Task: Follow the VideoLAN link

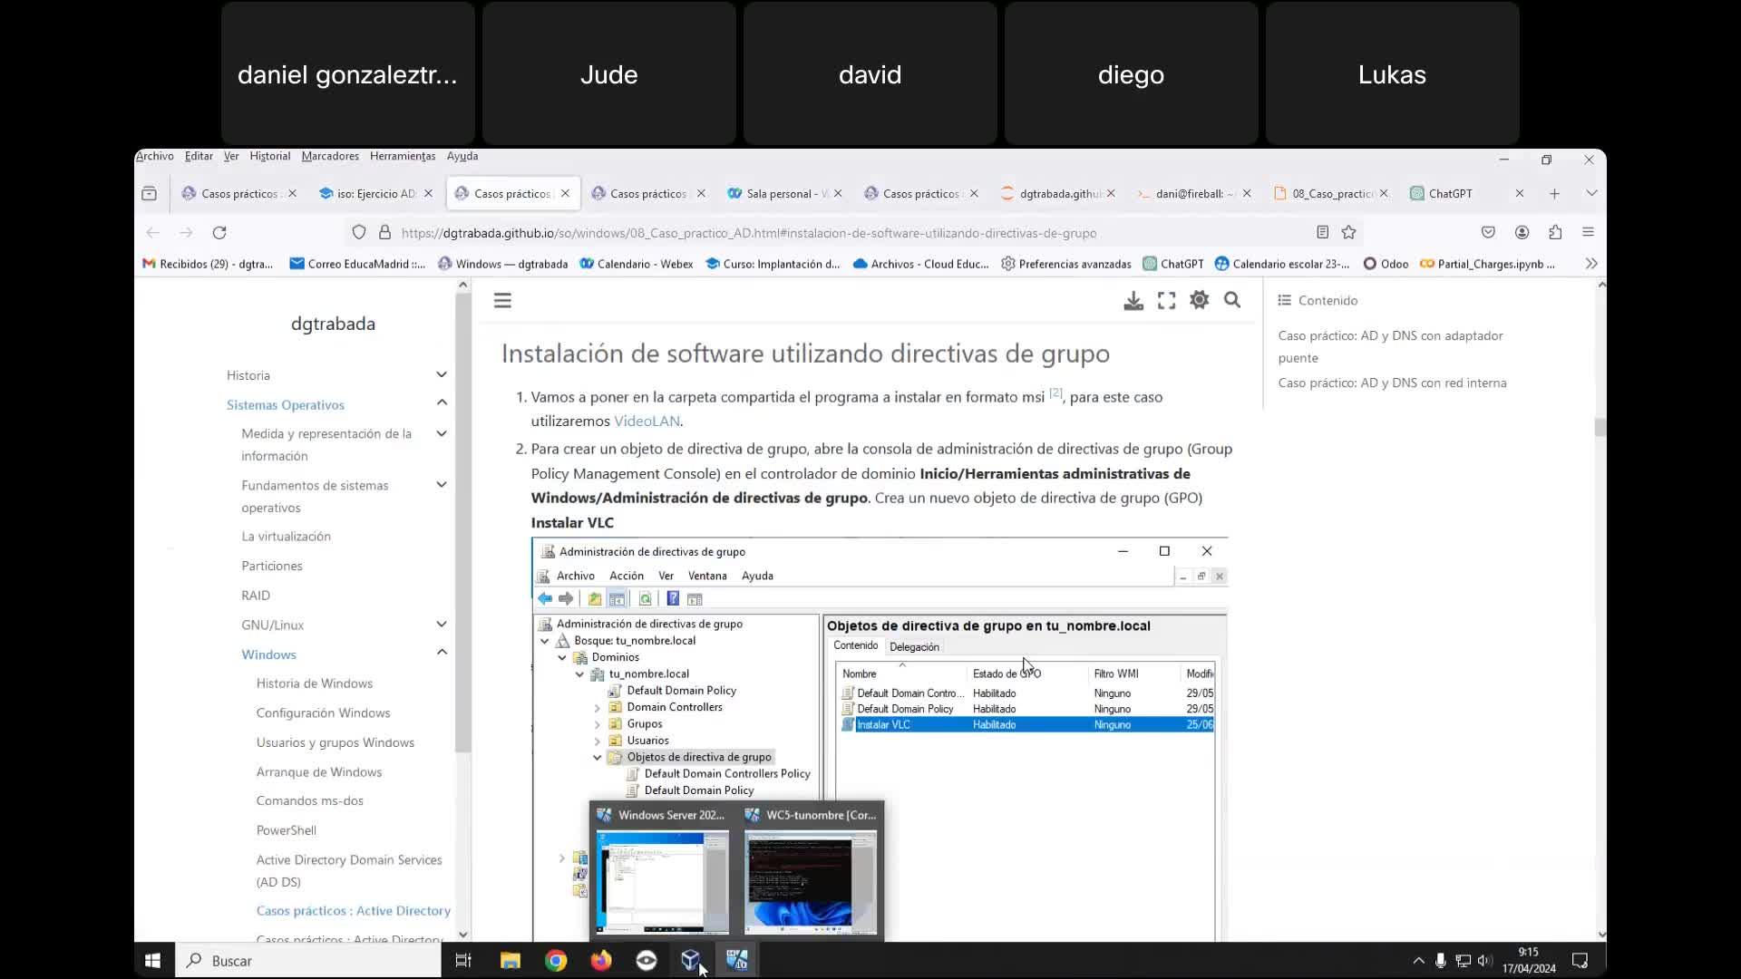Action: [646, 422]
